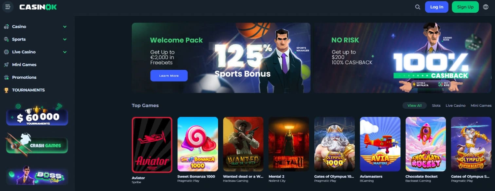
Task: Switch Top Games filter to Mini Games
Action: click(x=481, y=105)
